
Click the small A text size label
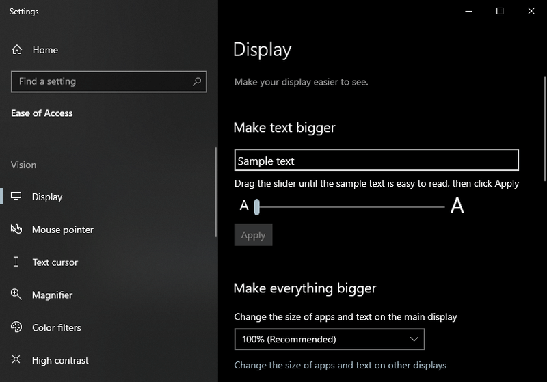tap(244, 206)
